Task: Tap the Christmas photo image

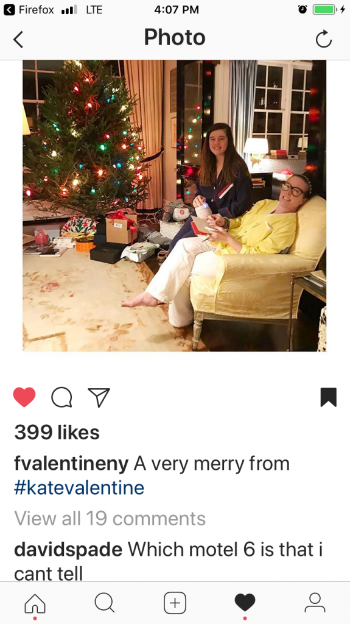Action: click(174, 205)
